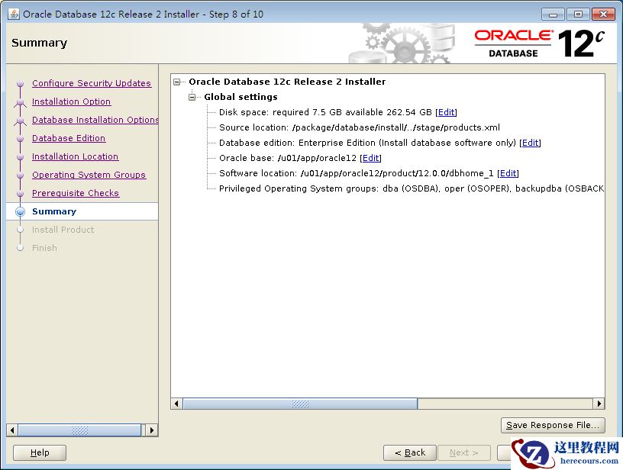Click the disabled Next button

464,452
